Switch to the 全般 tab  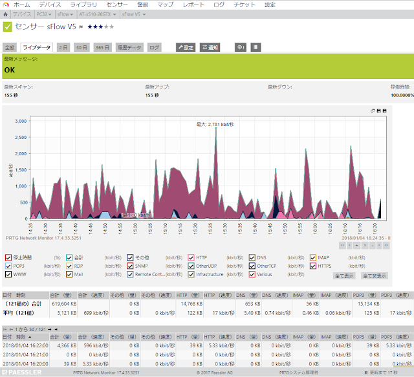tap(10, 47)
